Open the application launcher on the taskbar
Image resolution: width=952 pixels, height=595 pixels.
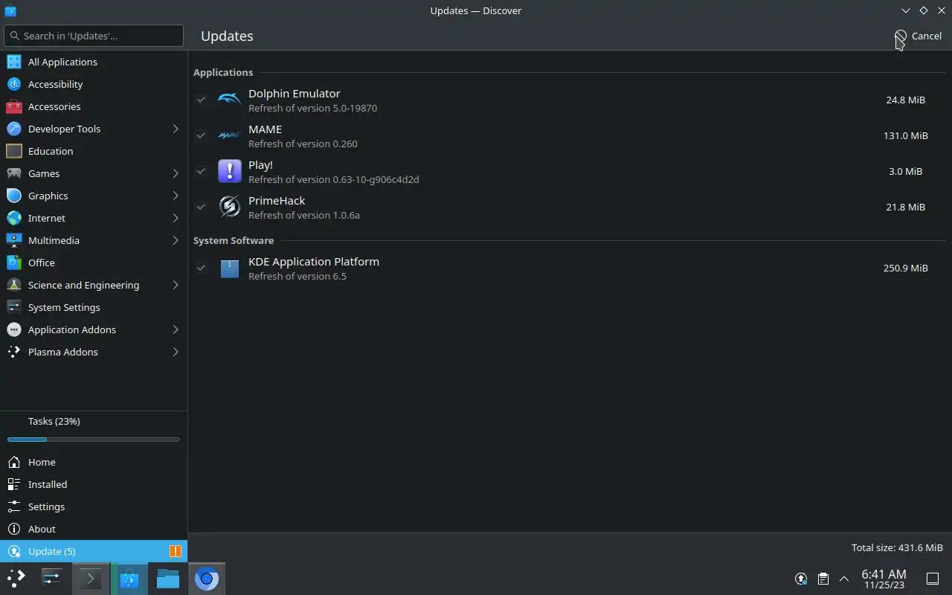pyautogui.click(x=16, y=578)
